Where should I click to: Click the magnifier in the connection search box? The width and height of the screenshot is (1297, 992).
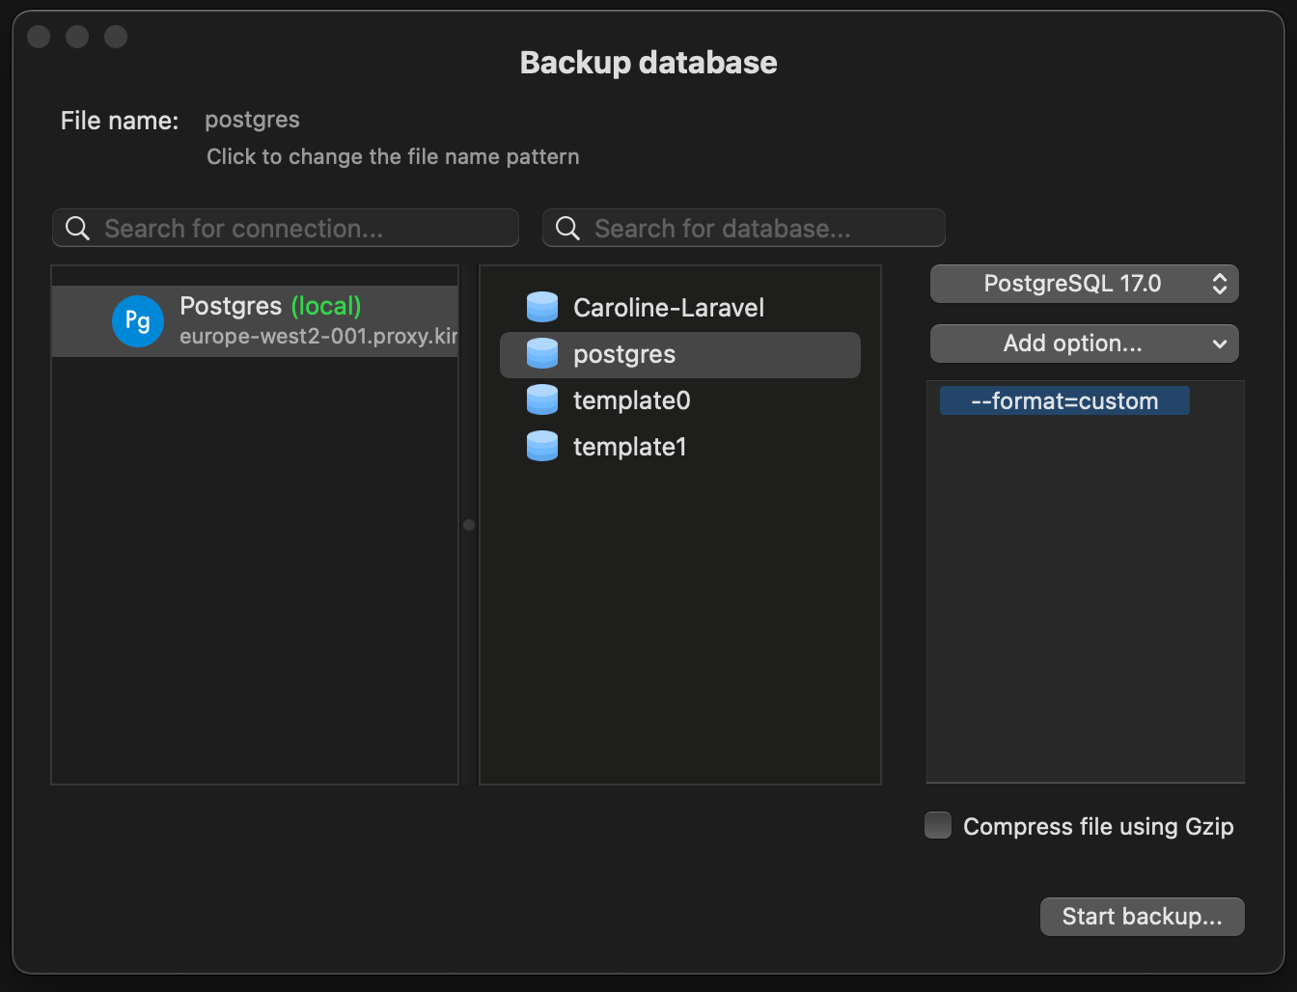tap(77, 228)
